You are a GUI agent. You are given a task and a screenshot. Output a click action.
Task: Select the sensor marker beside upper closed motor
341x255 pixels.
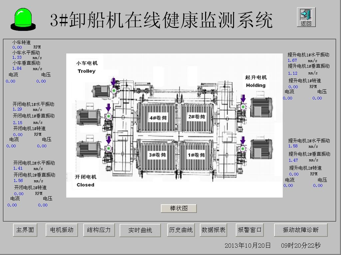(108, 116)
